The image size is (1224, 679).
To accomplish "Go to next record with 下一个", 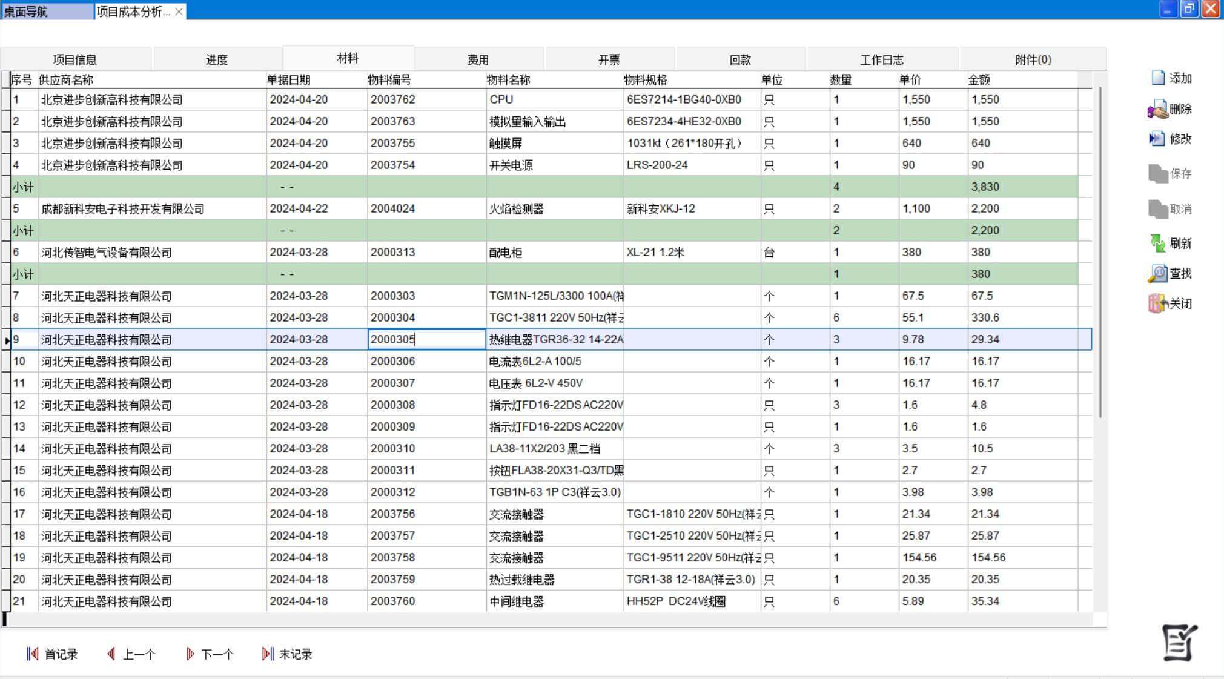I will [210, 654].
